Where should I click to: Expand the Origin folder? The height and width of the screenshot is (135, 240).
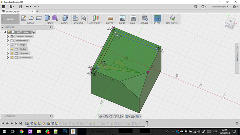tap(8, 45)
